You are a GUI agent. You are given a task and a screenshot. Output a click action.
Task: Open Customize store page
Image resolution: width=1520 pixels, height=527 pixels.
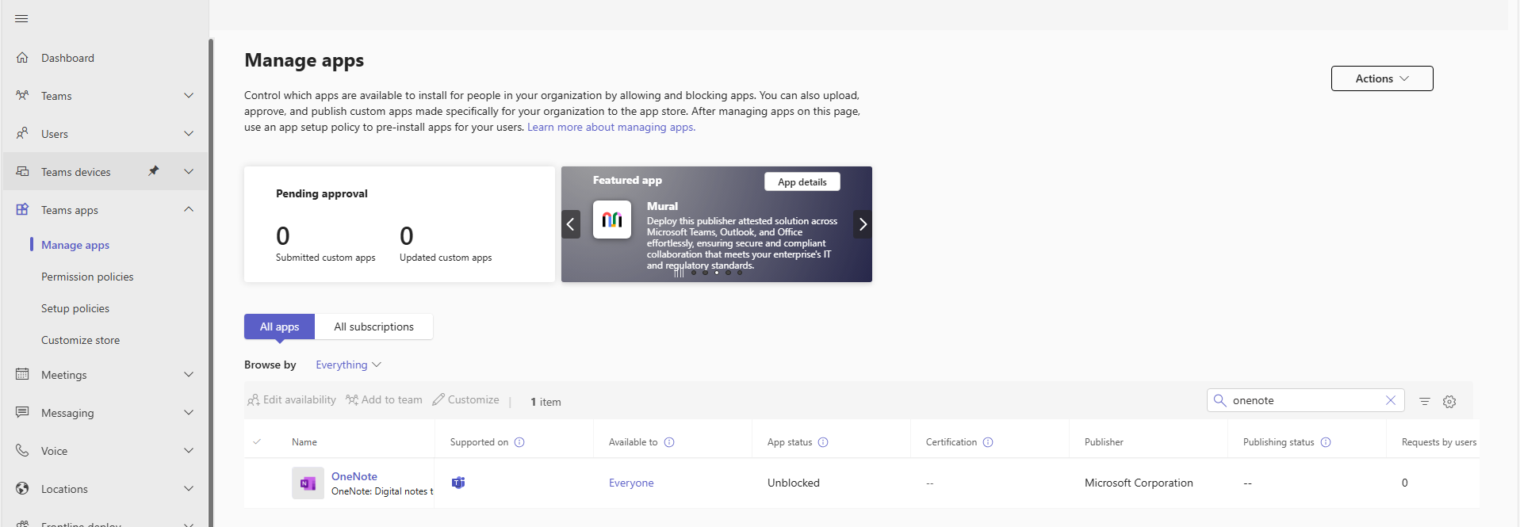tap(80, 340)
